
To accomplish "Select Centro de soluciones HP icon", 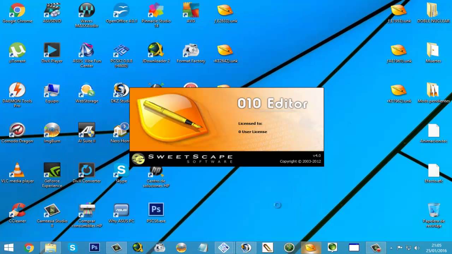I will point(156,177).
